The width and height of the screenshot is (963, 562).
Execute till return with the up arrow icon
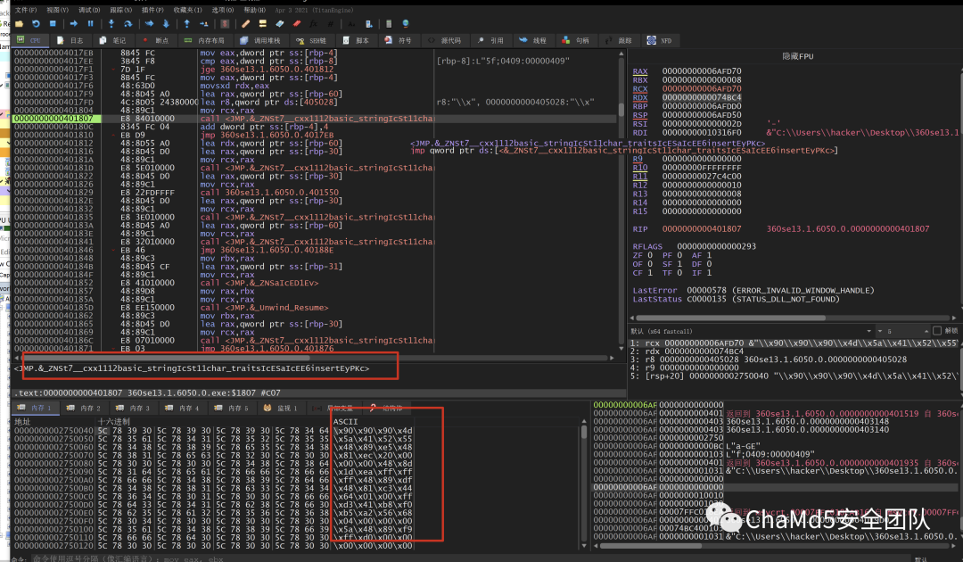click(x=186, y=23)
